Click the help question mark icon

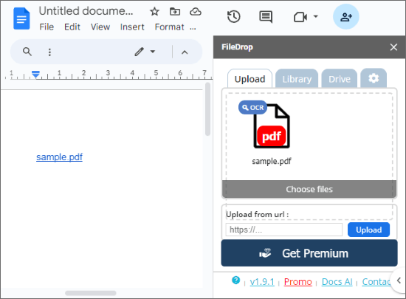pos(236,280)
